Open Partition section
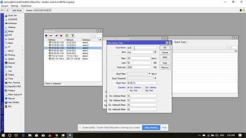Viewport: 246px width, 138px height. point(12,90)
